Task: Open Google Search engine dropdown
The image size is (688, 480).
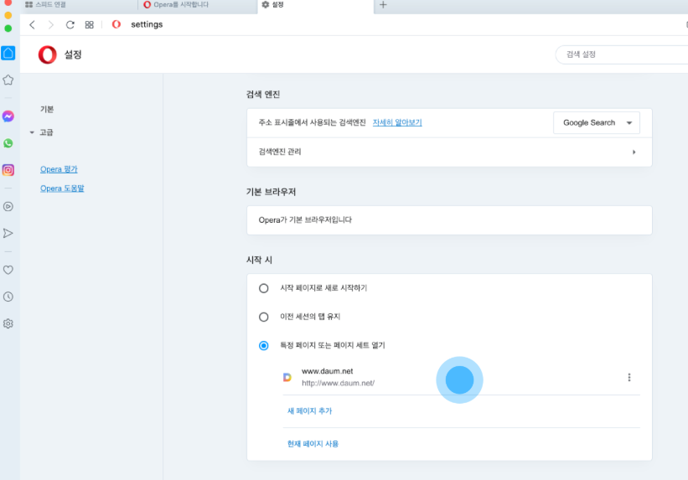Action: click(597, 123)
